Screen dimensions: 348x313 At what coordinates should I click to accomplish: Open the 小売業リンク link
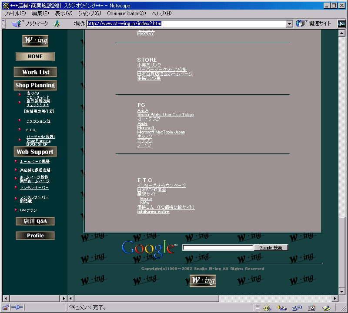149,65
